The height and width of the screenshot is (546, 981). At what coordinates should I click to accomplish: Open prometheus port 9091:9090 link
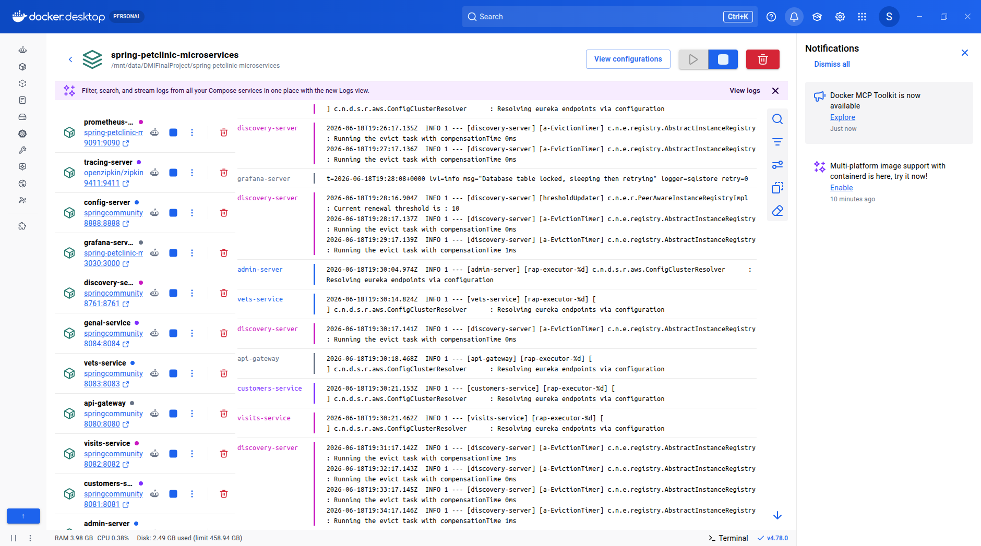click(x=106, y=143)
